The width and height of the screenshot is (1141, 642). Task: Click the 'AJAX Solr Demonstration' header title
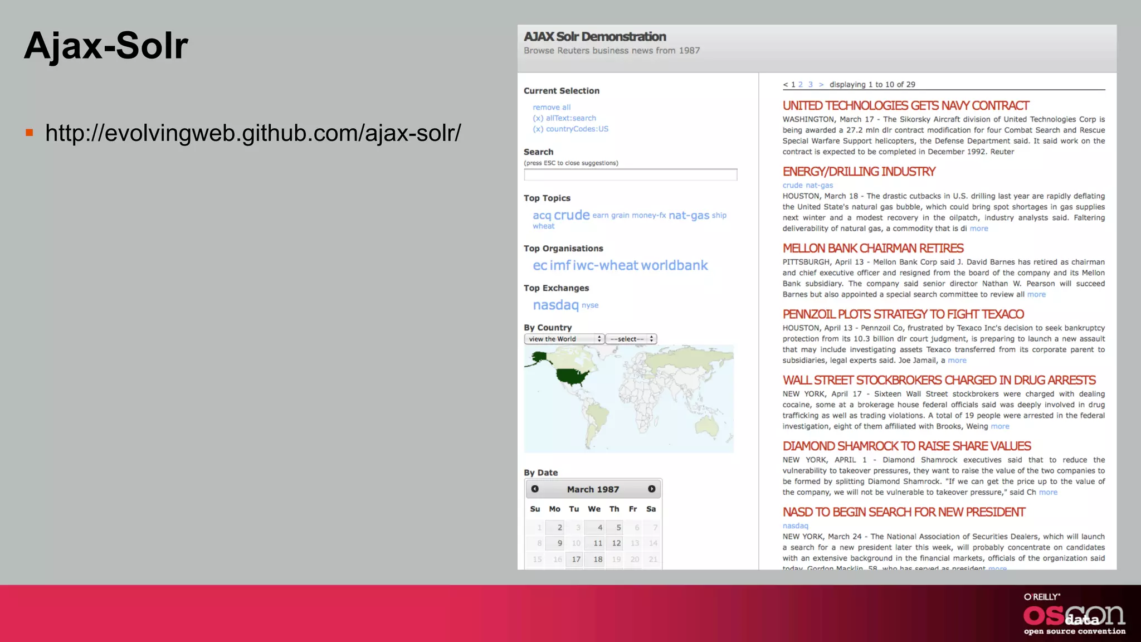[594, 37]
